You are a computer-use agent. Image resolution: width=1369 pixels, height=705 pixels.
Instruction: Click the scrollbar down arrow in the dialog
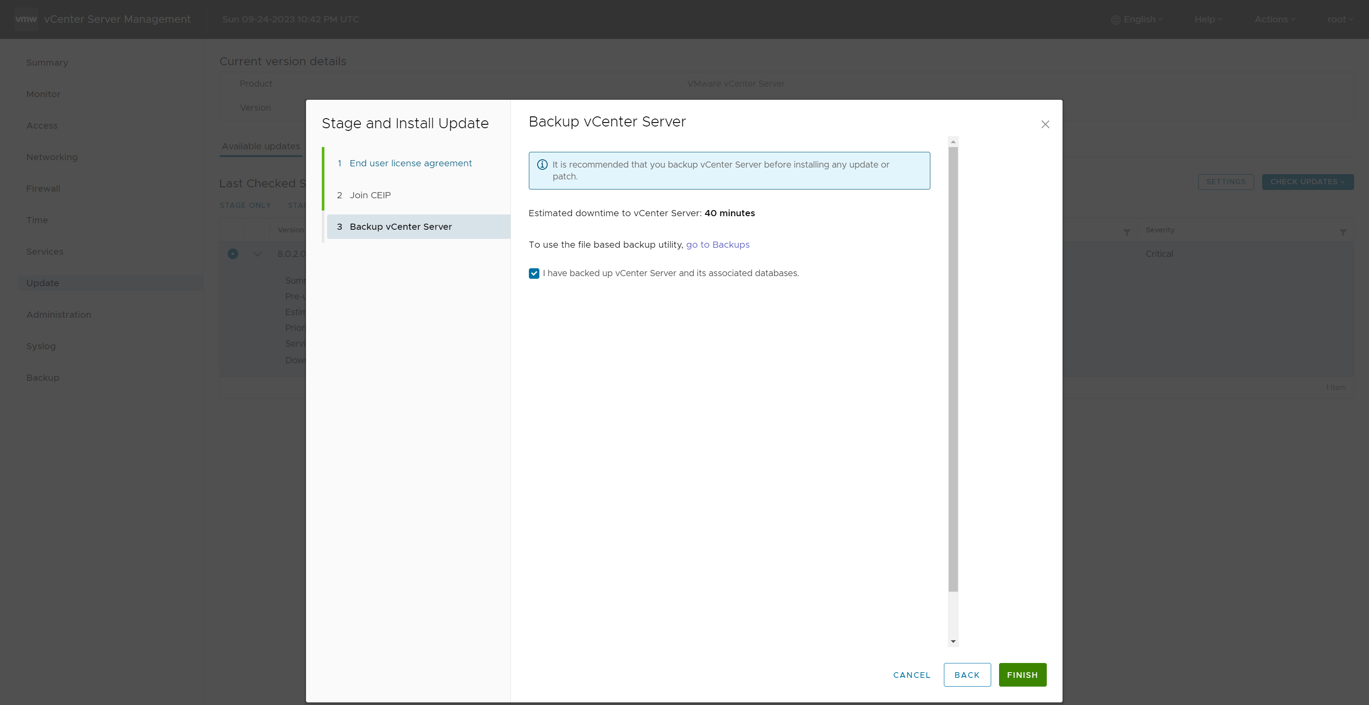953,641
